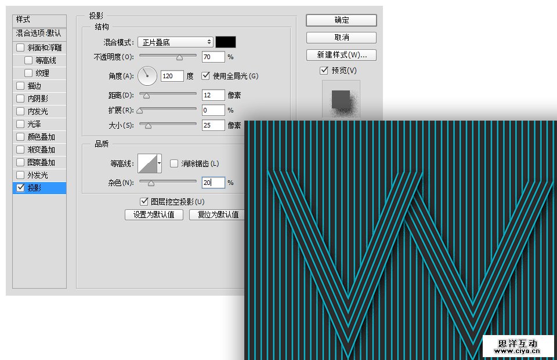Open the 混合模式 dropdown
This screenshot has height=360, width=557.
(x=175, y=42)
